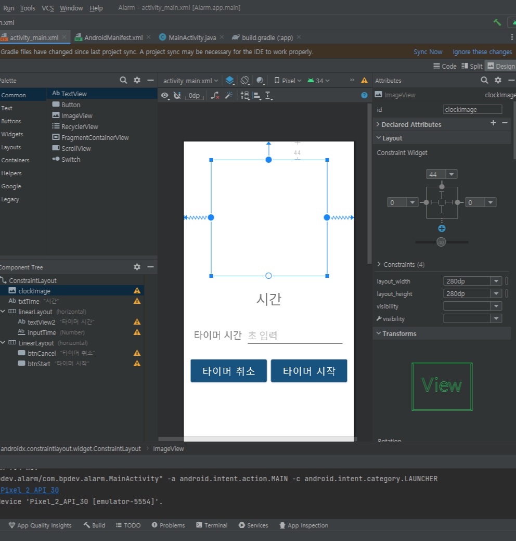The width and height of the screenshot is (516, 541).
Task: Open Attributes panel gear settings
Action: (x=498, y=80)
